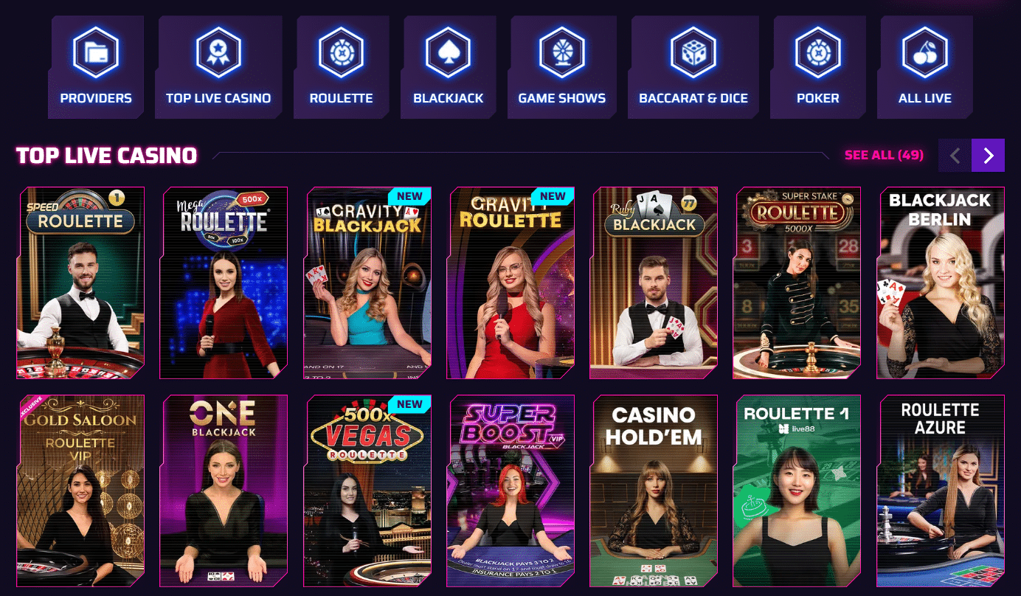Select the Baccarat & Dice icon
1021x596 pixels.
click(693, 53)
